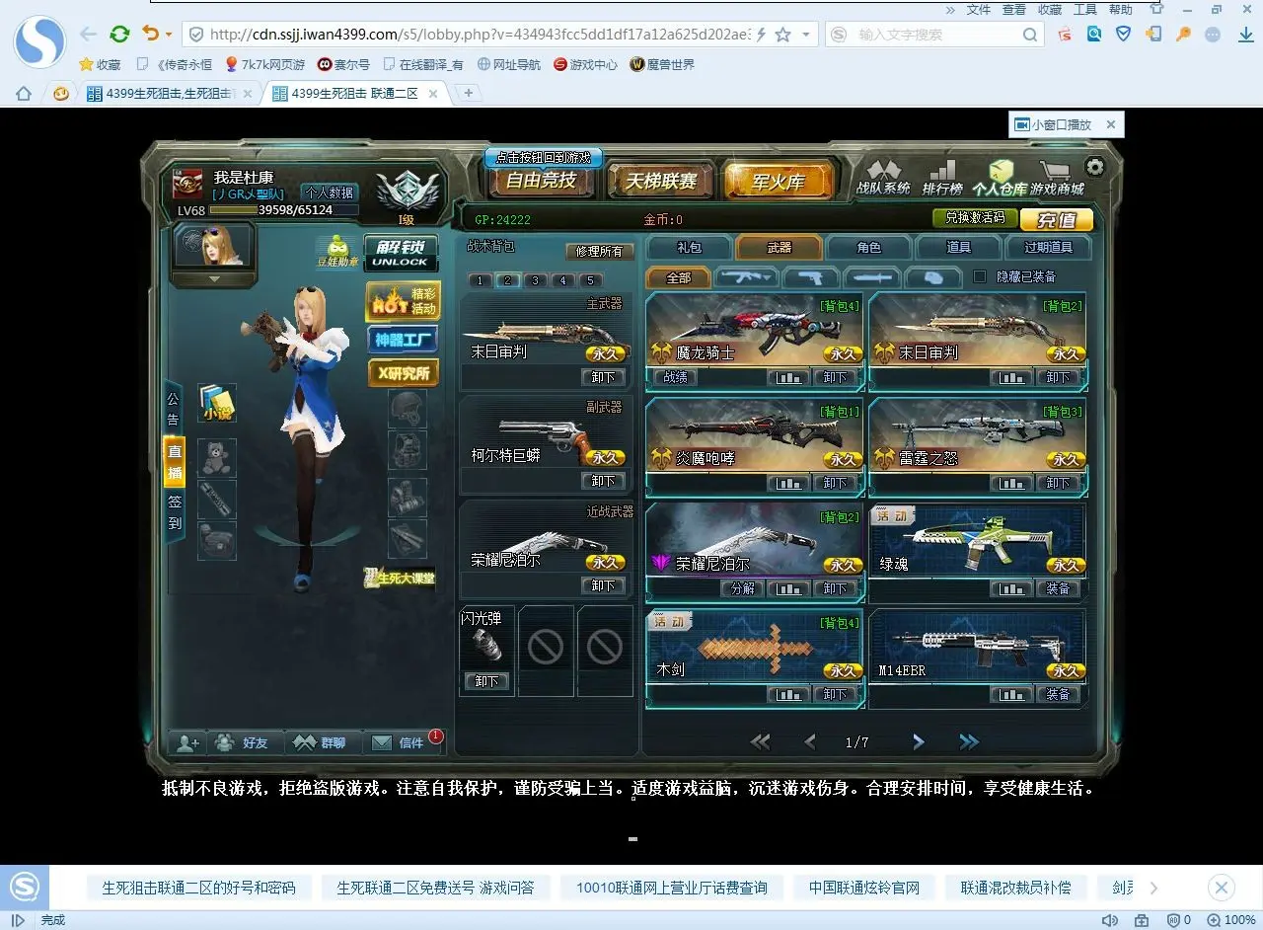Select the helmet equipment slot
1263x930 pixels.
(408, 409)
